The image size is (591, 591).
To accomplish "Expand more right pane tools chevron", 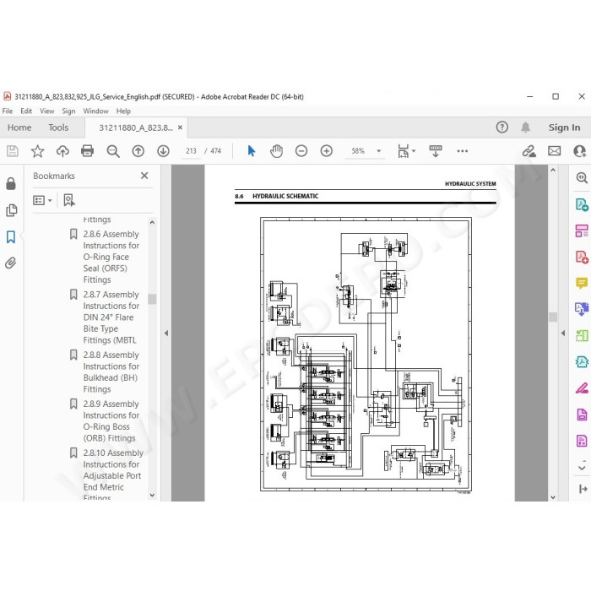I will pyautogui.click(x=582, y=468).
